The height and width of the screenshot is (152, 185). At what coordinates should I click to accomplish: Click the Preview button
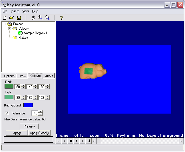29,126
